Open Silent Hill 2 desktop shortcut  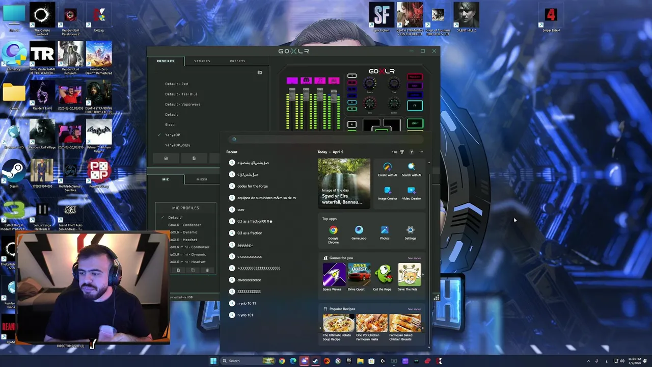(466, 17)
